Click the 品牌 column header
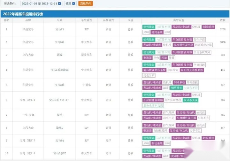The image size is (230, 161). point(28,20)
